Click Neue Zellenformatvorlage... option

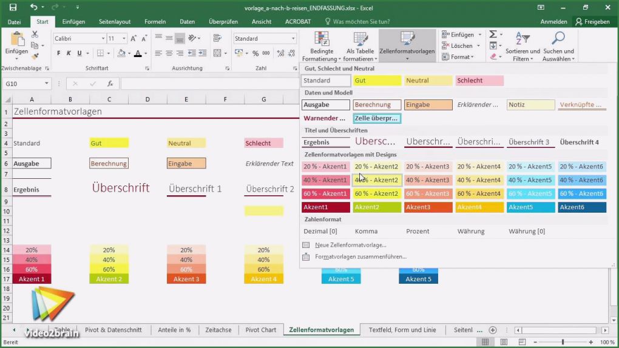pos(351,245)
